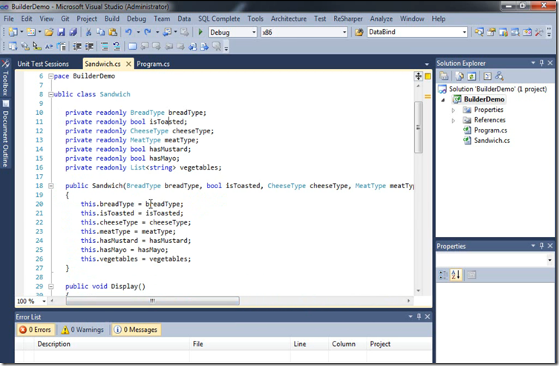Toggle auto-hide pin on Error List panel
The image size is (559, 366).
point(419,316)
